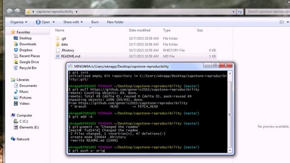Select the data folder icon
The image size is (290, 163).
[58, 44]
